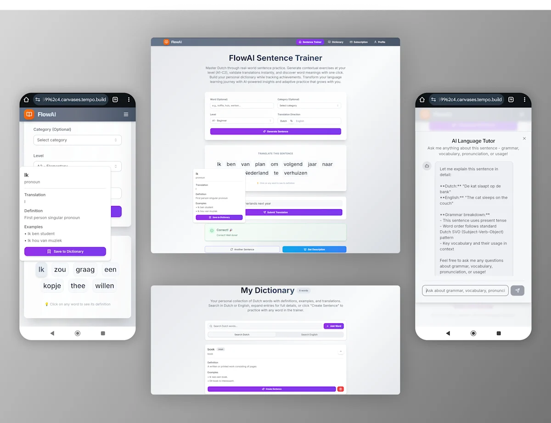This screenshot has height=423, width=551.
Task: Click the tutor bot avatar icon
Action: coord(427,166)
